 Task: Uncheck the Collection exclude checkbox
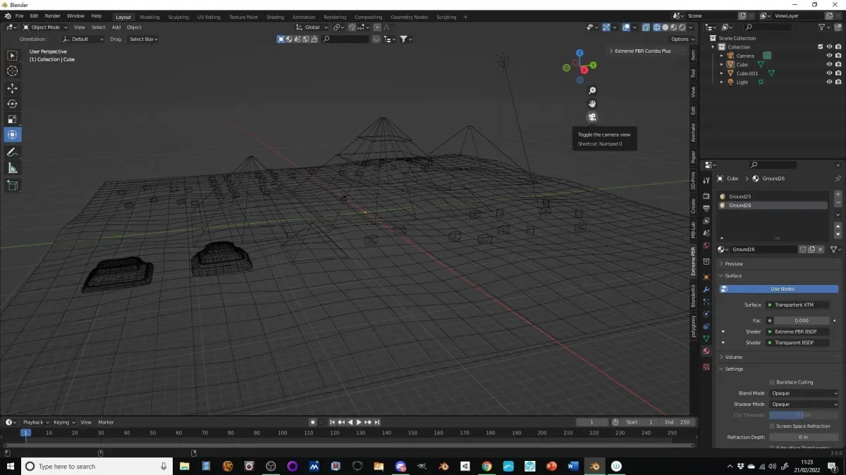(x=820, y=47)
